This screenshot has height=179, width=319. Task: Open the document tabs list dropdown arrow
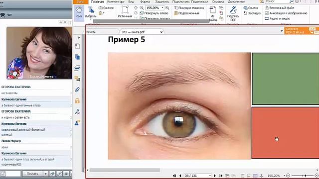282,31
